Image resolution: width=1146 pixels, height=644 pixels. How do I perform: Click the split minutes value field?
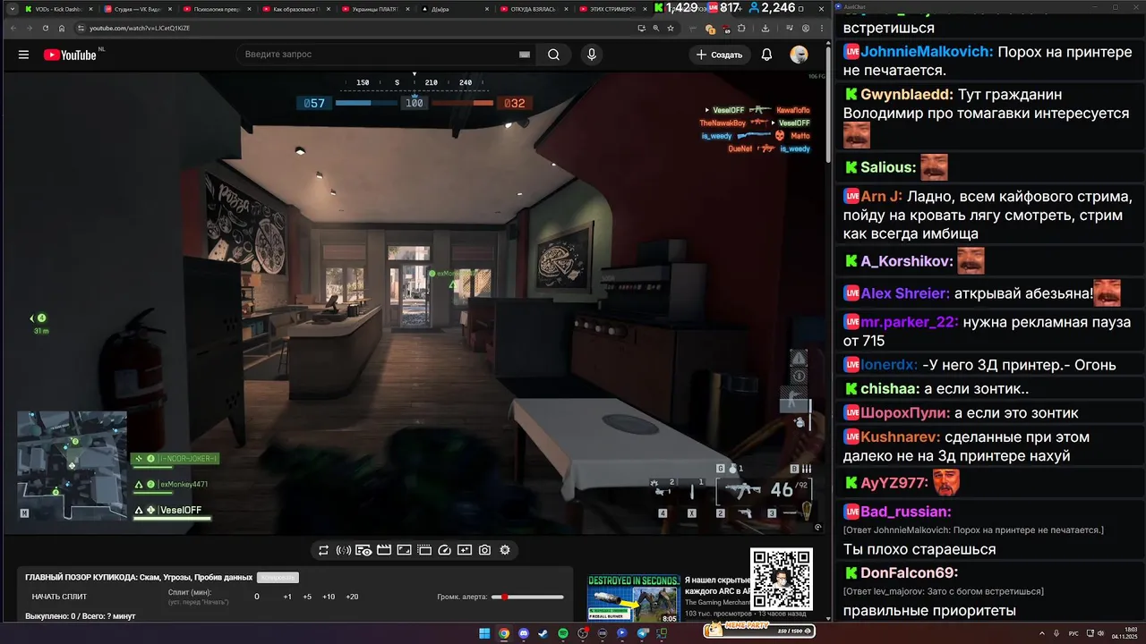tap(257, 597)
